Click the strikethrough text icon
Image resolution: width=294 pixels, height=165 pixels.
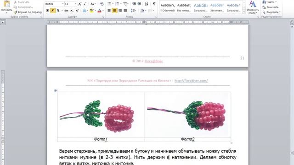(x=66, y=11)
